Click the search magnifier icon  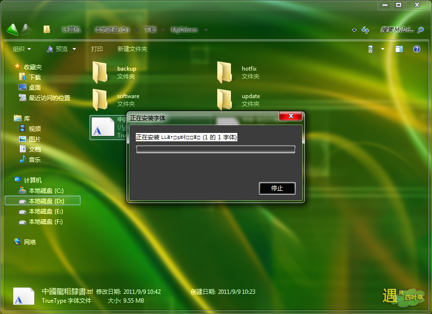[420, 30]
